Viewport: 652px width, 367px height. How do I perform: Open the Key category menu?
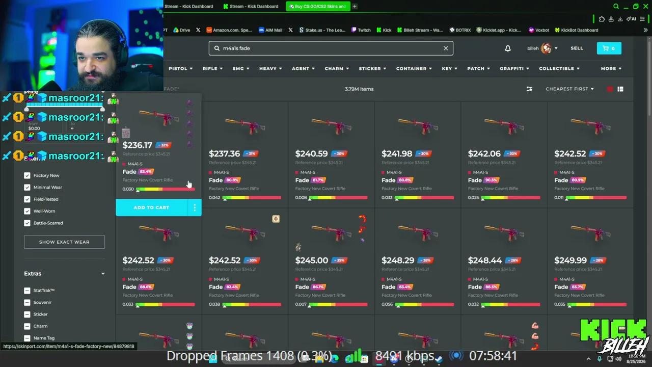click(450, 68)
